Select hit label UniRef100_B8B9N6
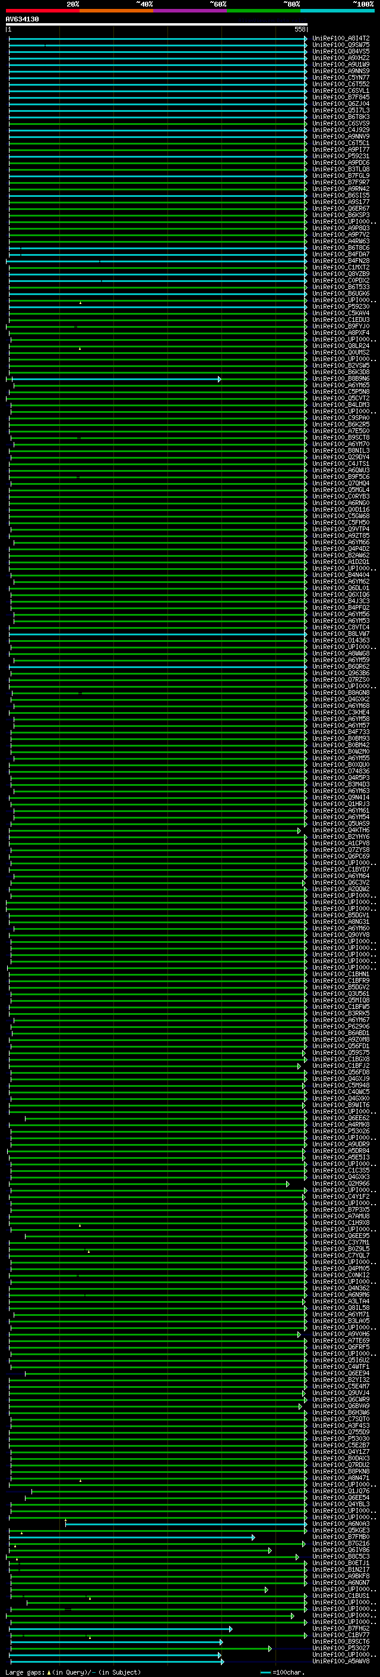The height and width of the screenshot is (1677, 380). (x=340, y=378)
